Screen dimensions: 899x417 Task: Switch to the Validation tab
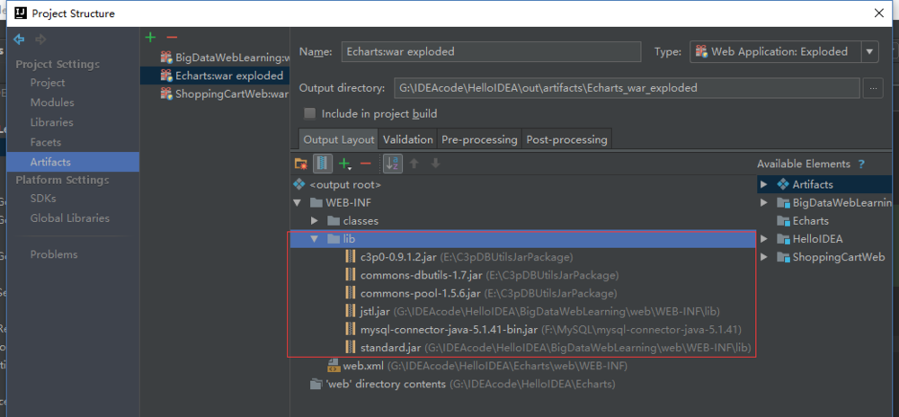407,139
